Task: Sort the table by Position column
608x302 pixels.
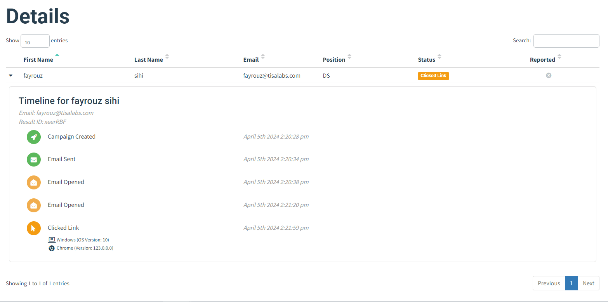Action: tap(334, 59)
